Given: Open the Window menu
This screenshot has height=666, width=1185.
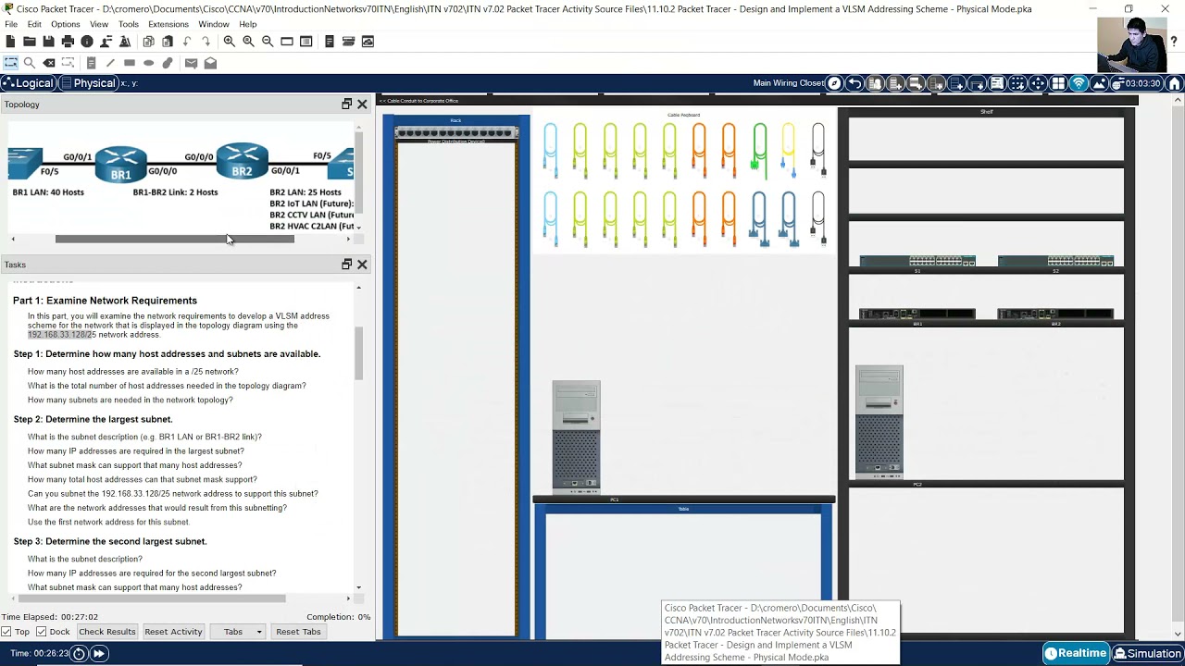Looking at the screenshot, I should 214,24.
